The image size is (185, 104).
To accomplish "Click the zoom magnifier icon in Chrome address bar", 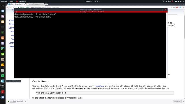I will pos(171,7).
